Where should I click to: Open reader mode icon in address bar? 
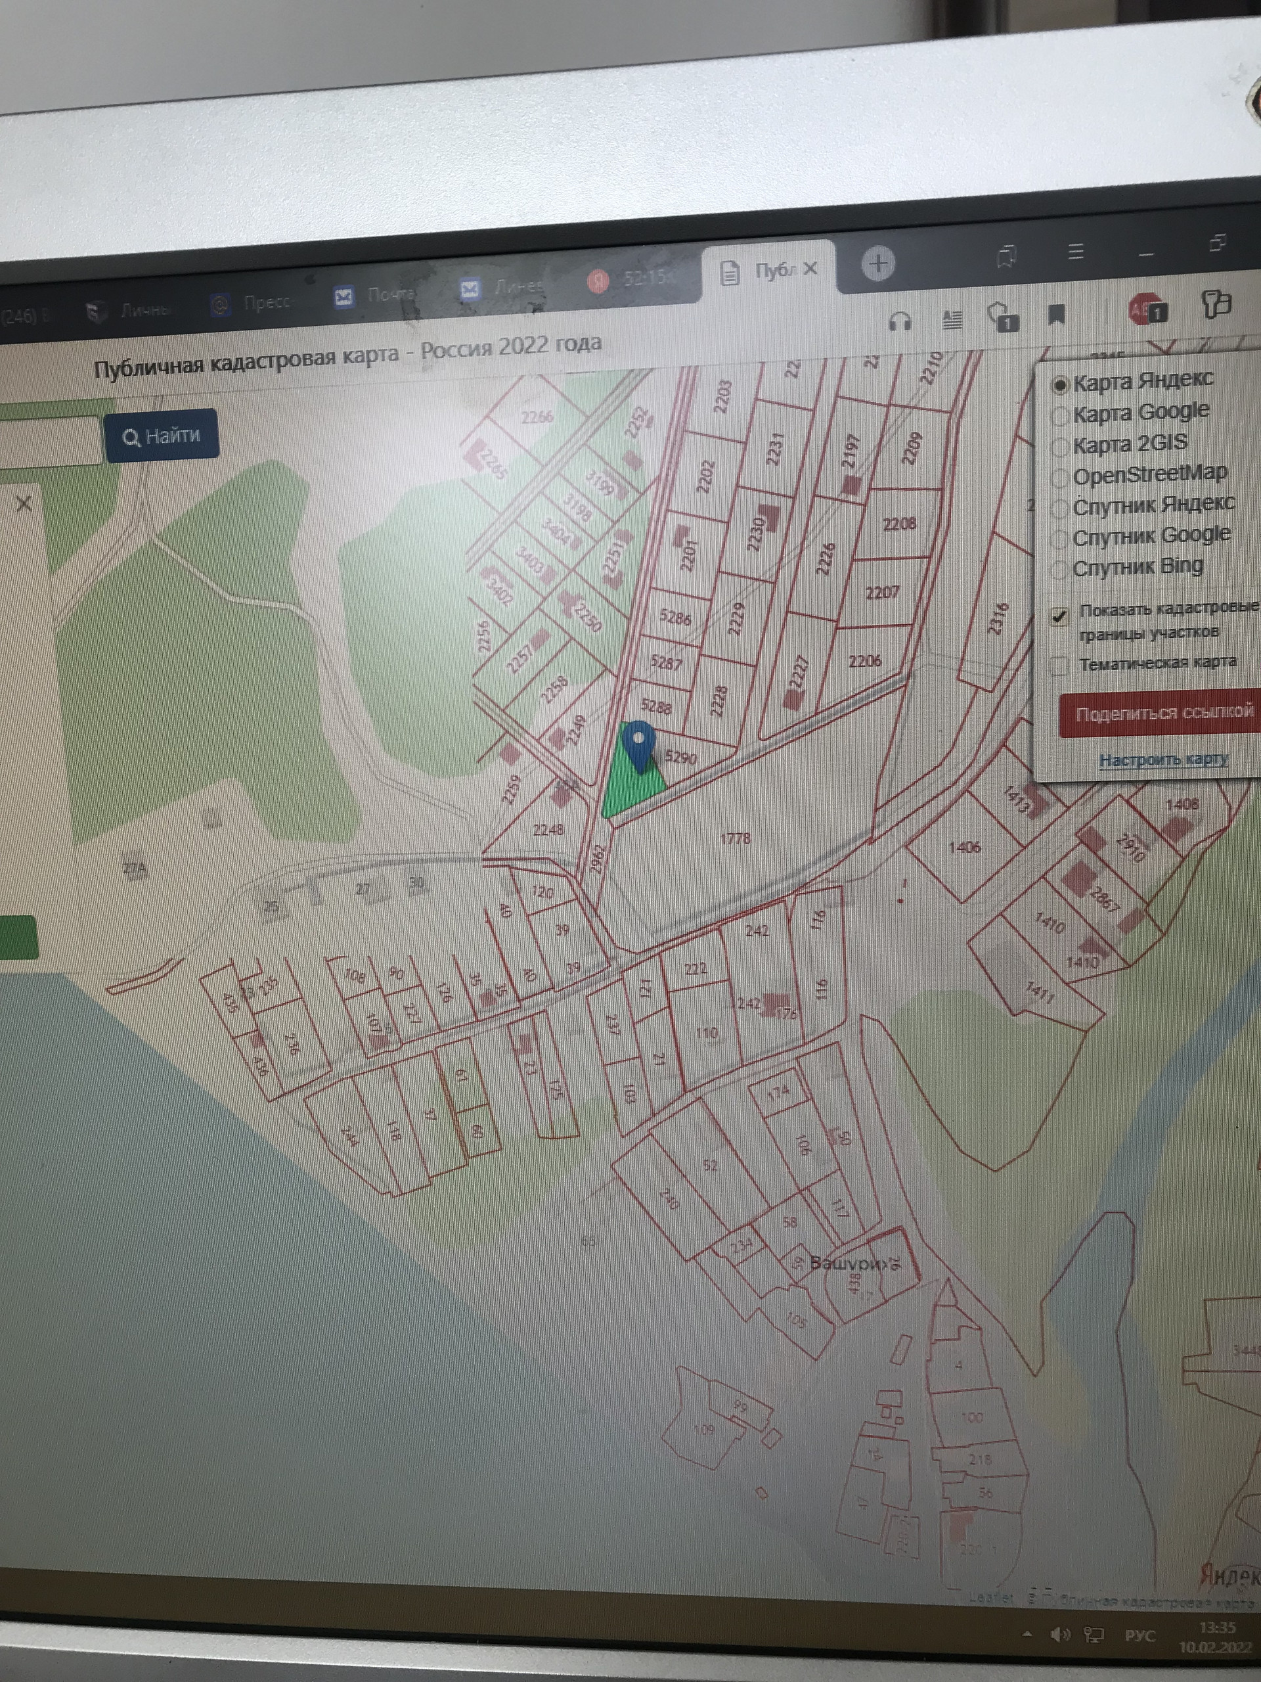pyautogui.click(x=952, y=320)
